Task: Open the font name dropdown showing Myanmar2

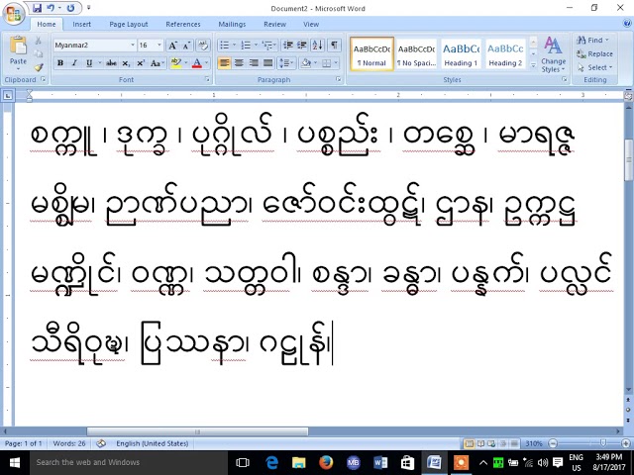Action: (133, 45)
